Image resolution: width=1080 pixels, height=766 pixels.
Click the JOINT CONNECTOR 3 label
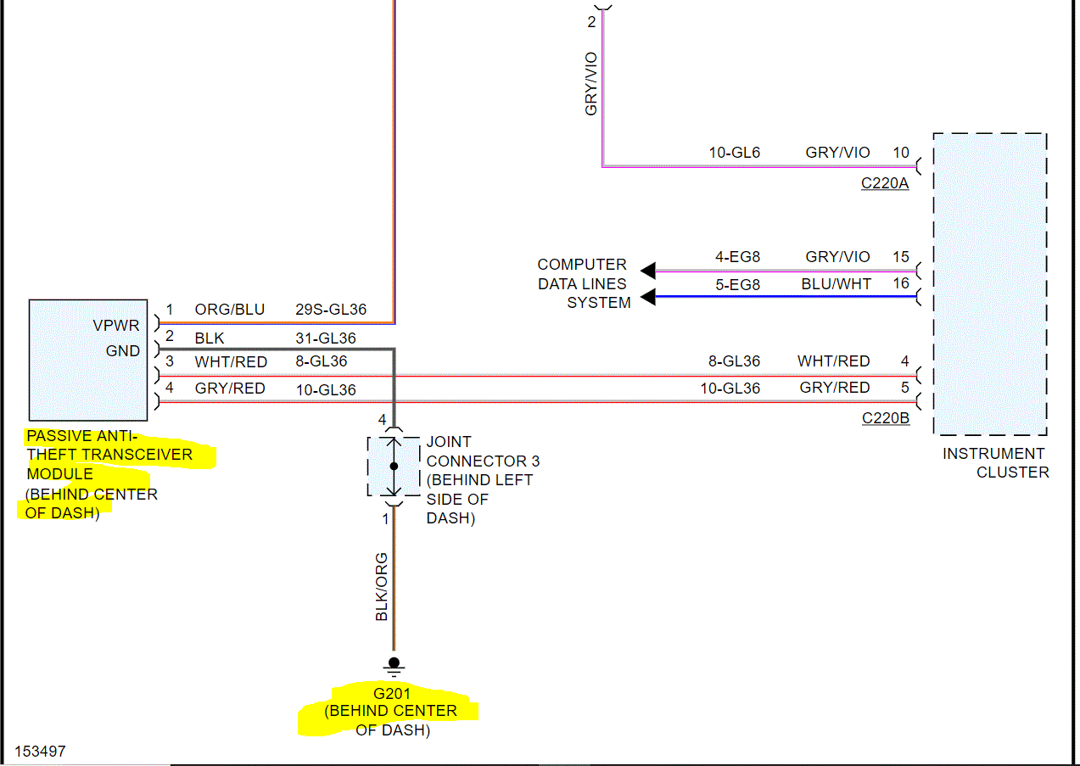tap(483, 451)
